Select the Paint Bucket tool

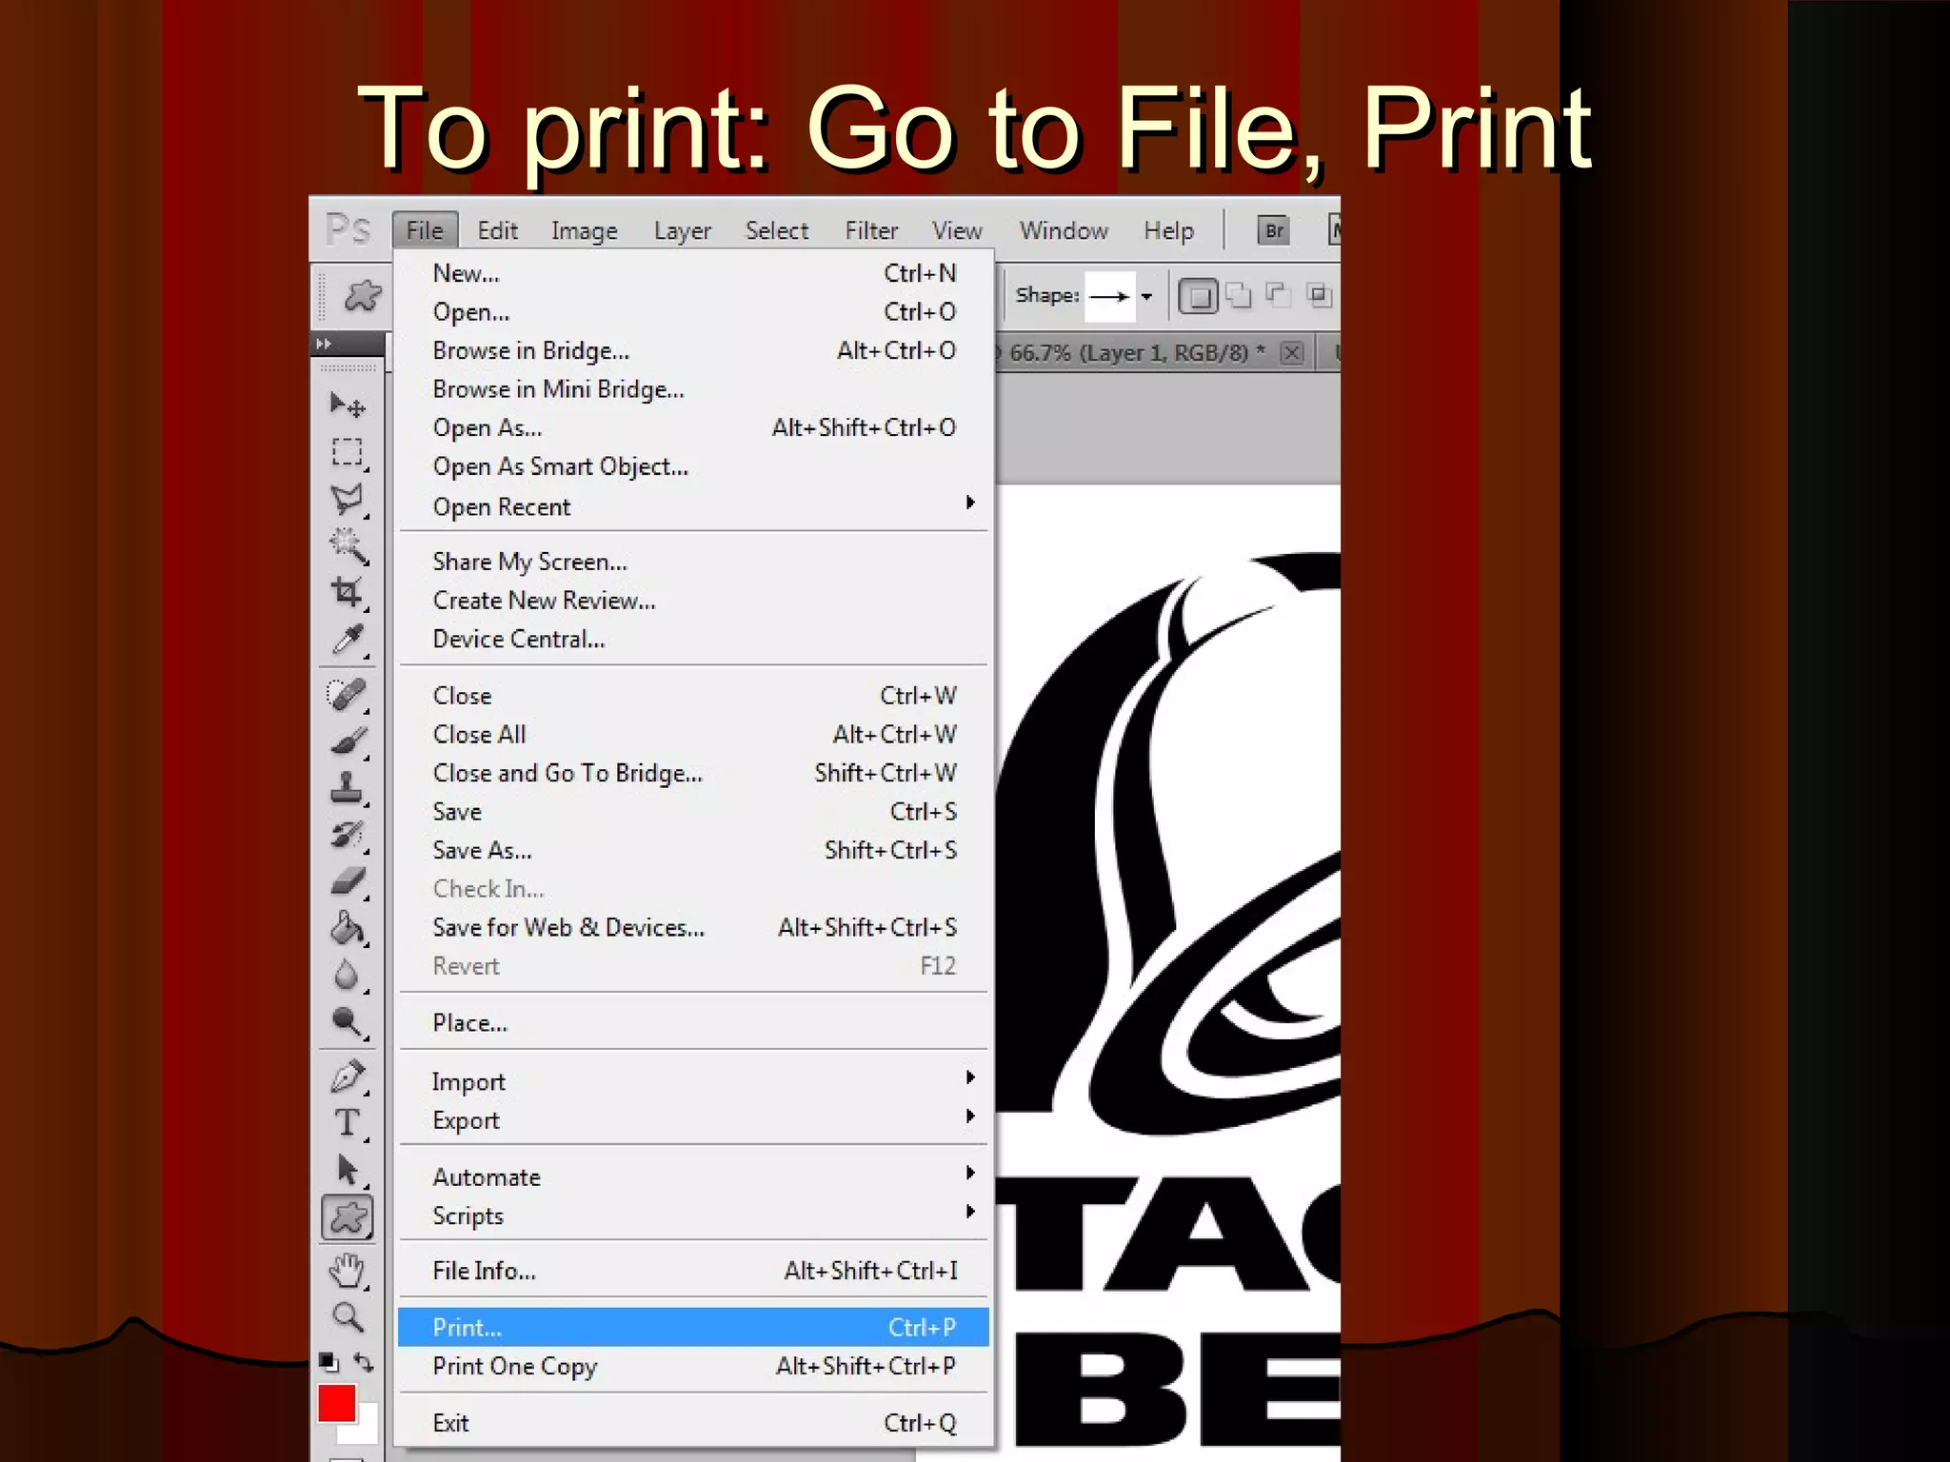tap(348, 927)
